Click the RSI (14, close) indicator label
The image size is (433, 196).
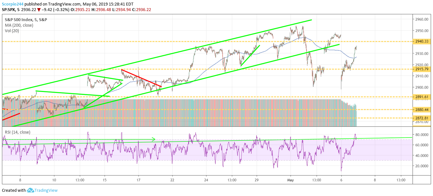coord(18,132)
